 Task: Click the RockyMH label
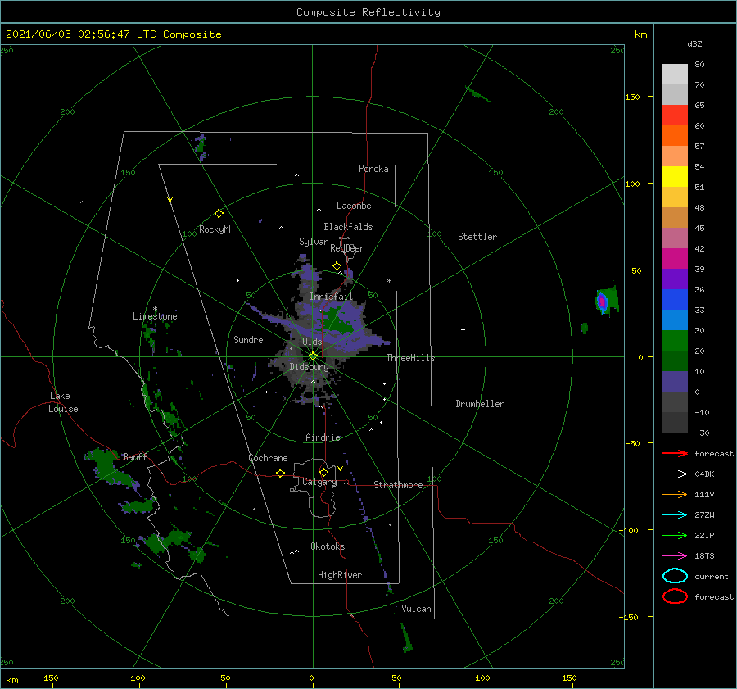point(216,229)
